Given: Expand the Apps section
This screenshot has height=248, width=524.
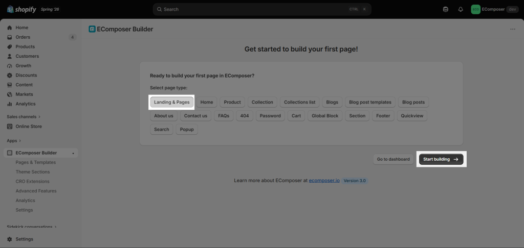Looking at the screenshot, I should pos(14,141).
